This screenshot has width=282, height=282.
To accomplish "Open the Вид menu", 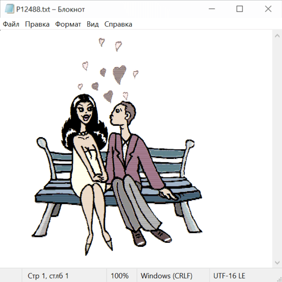I will (x=93, y=24).
